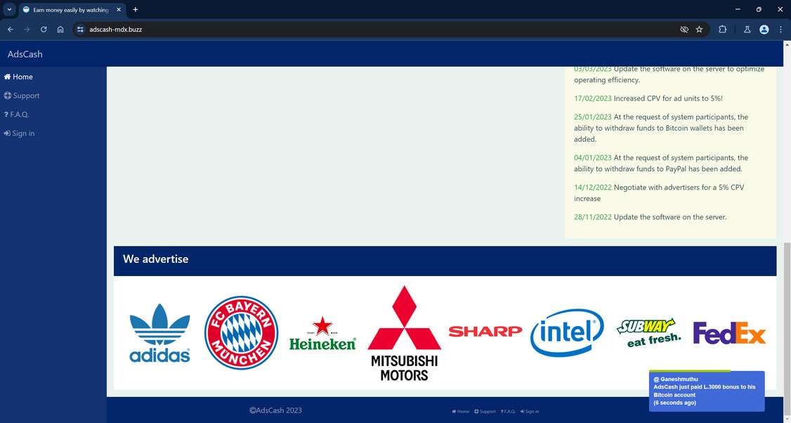Select the Earn money easily by watching tab
This screenshot has height=423, width=791.
[71, 10]
